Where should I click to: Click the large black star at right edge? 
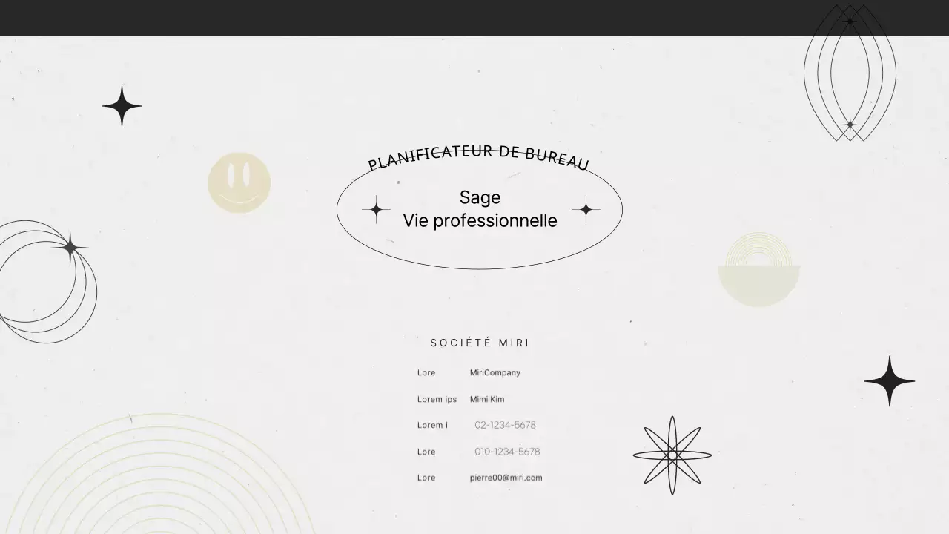coord(889,381)
